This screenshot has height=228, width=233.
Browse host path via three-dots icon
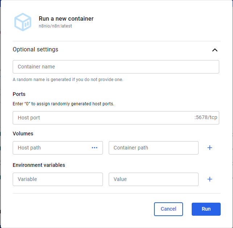coord(95,148)
